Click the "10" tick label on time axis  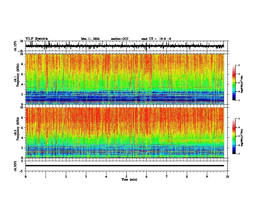point(227,177)
